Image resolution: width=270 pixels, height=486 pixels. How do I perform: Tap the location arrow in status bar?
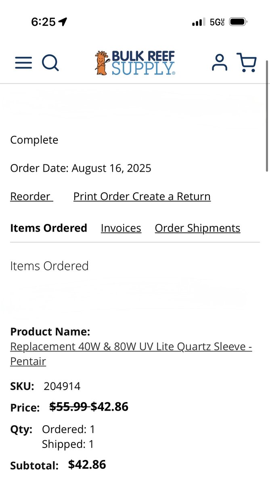click(63, 22)
